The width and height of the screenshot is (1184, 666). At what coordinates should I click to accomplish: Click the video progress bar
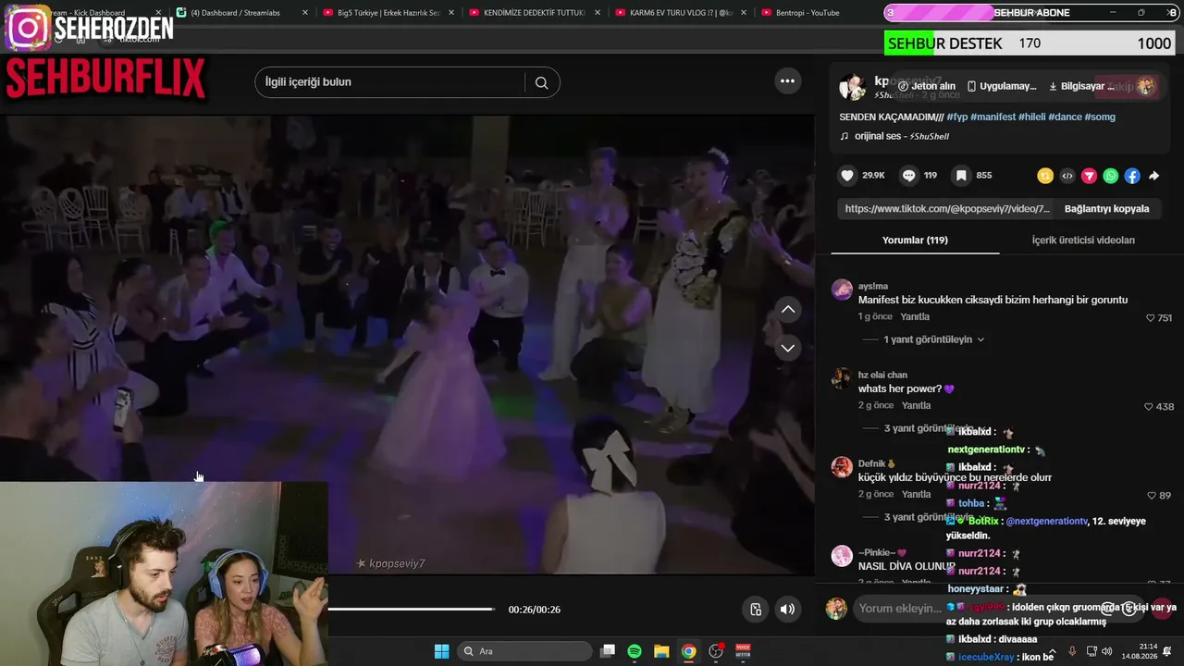[x=412, y=610]
